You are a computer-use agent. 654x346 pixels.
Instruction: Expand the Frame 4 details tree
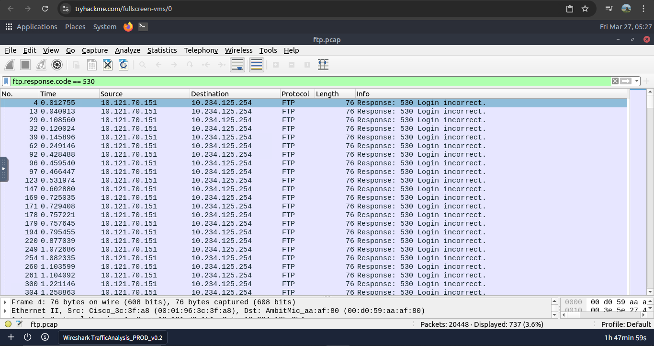tap(5, 302)
